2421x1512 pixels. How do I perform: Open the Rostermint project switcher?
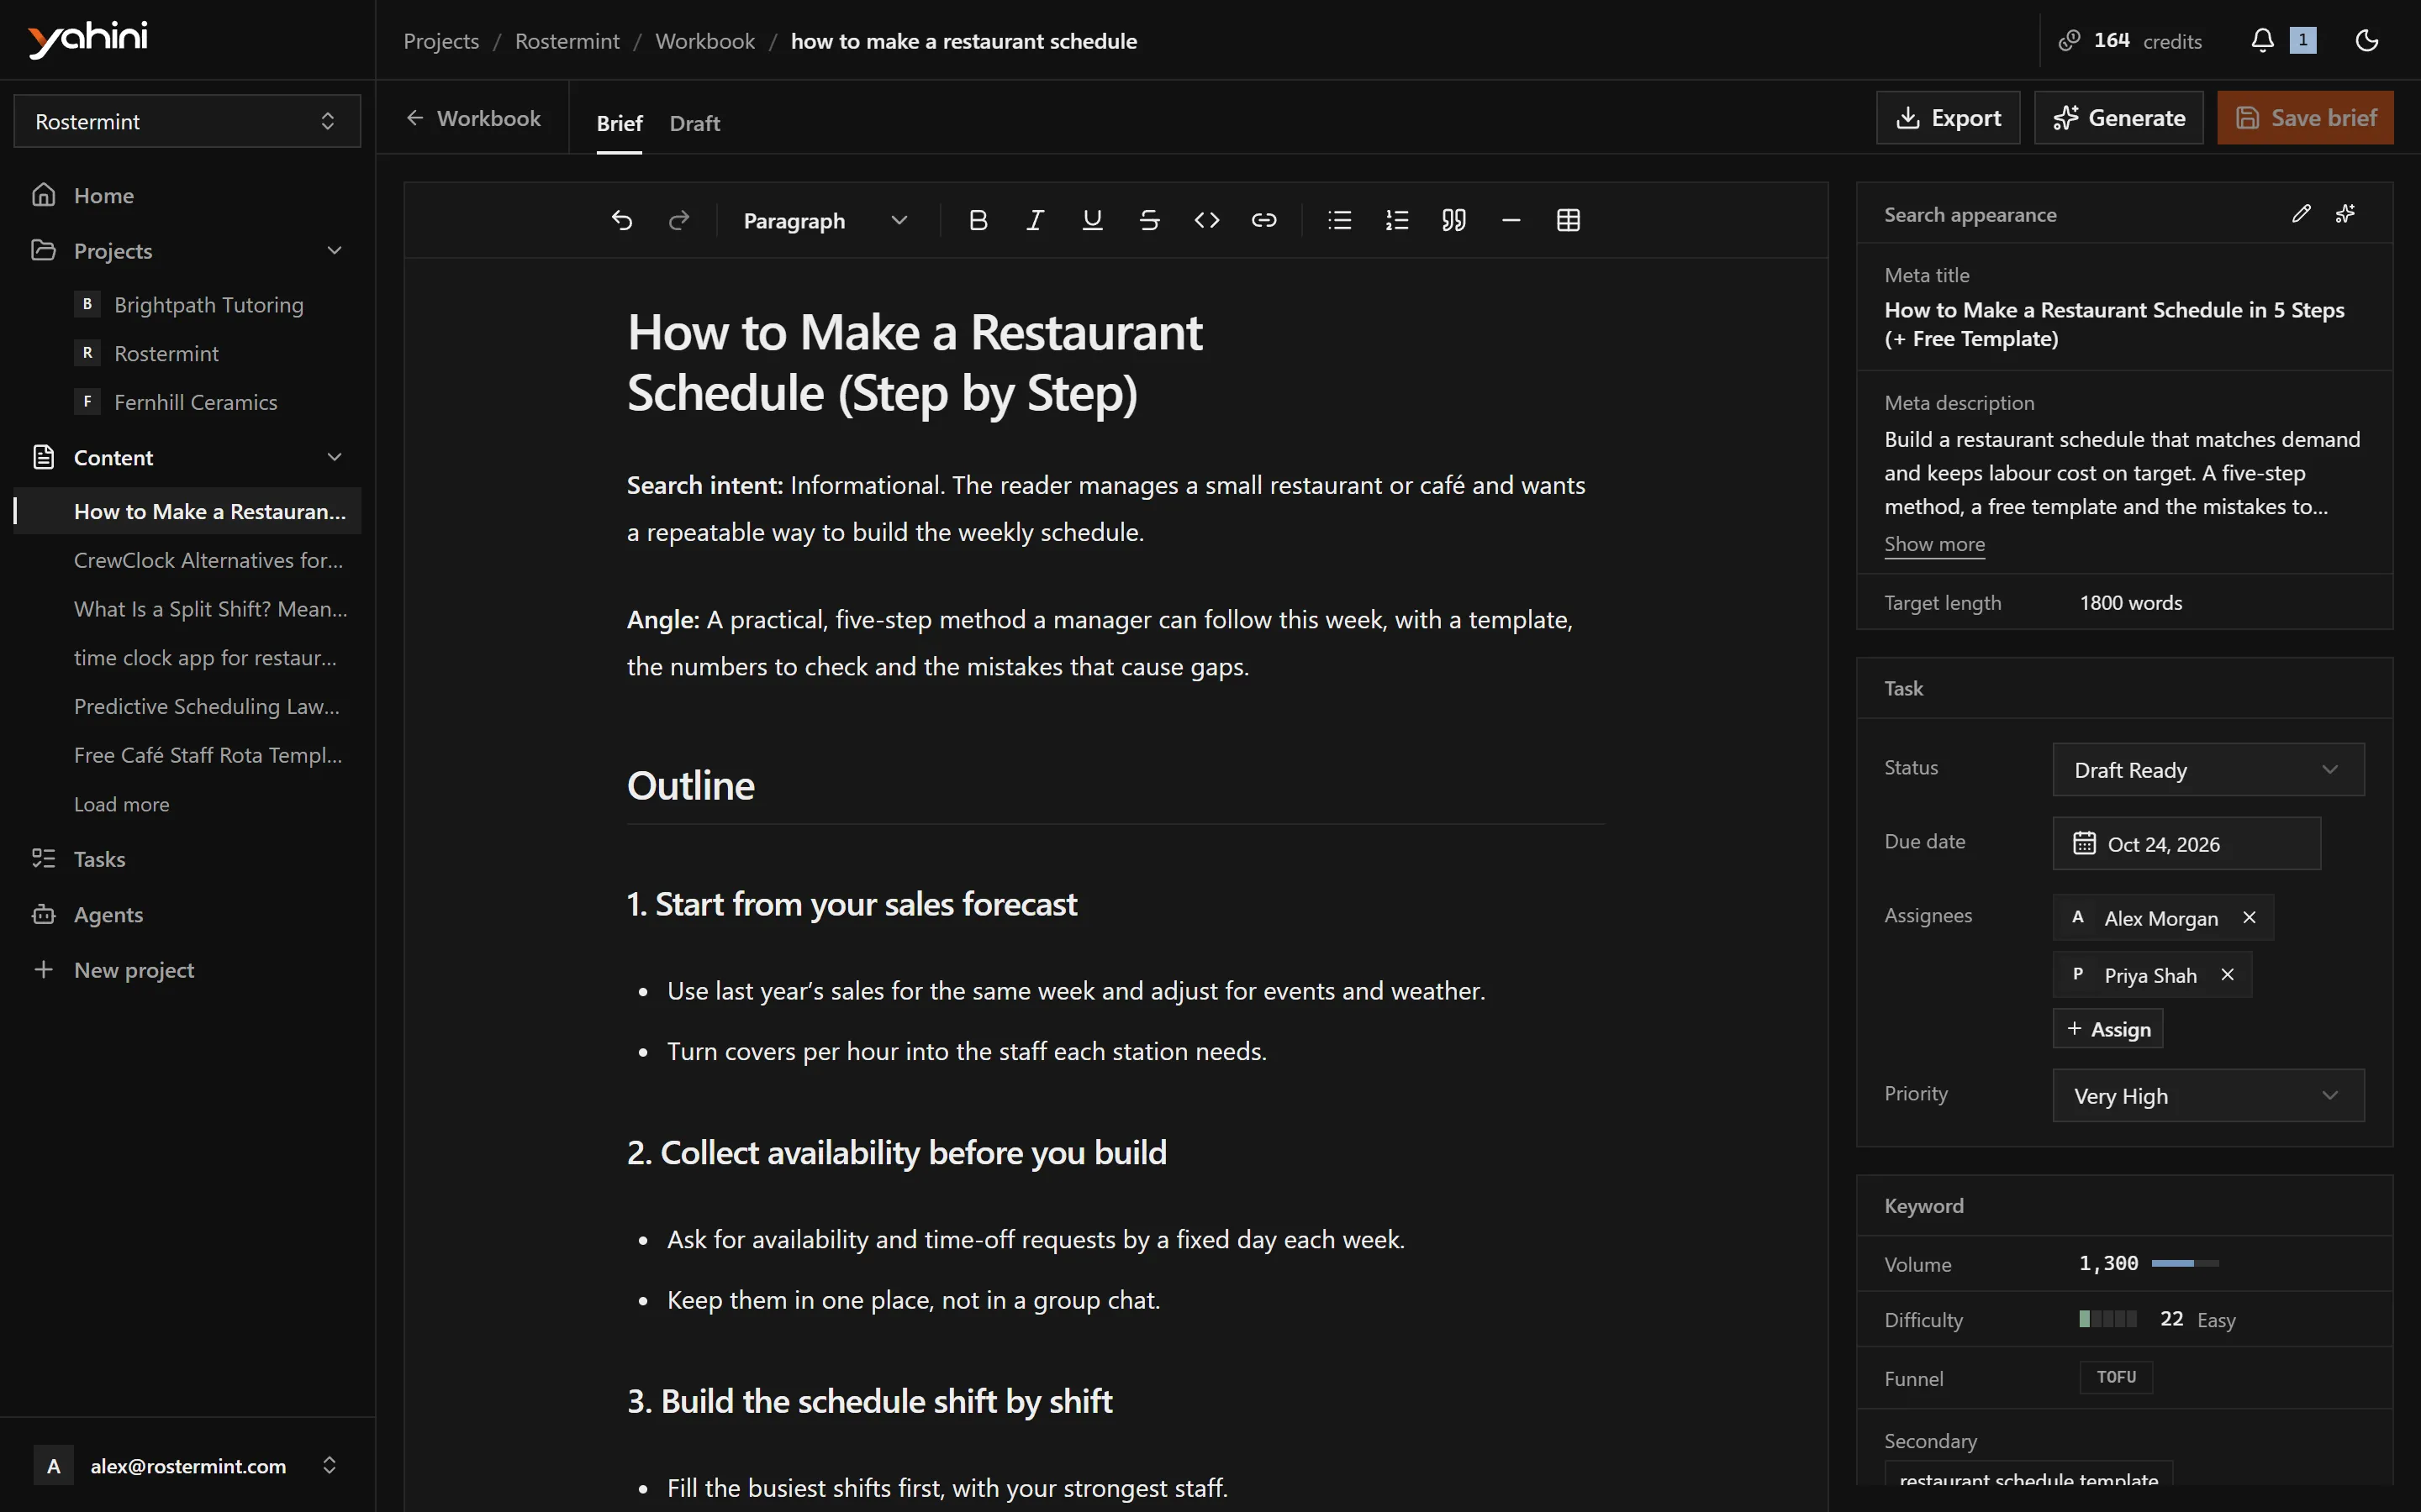pos(187,121)
